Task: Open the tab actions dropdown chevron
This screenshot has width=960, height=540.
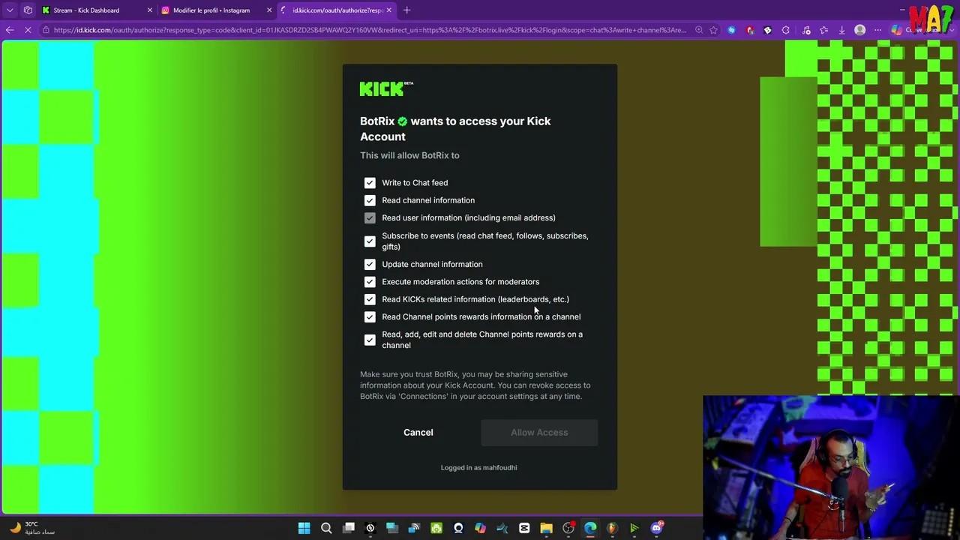Action: [10, 10]
